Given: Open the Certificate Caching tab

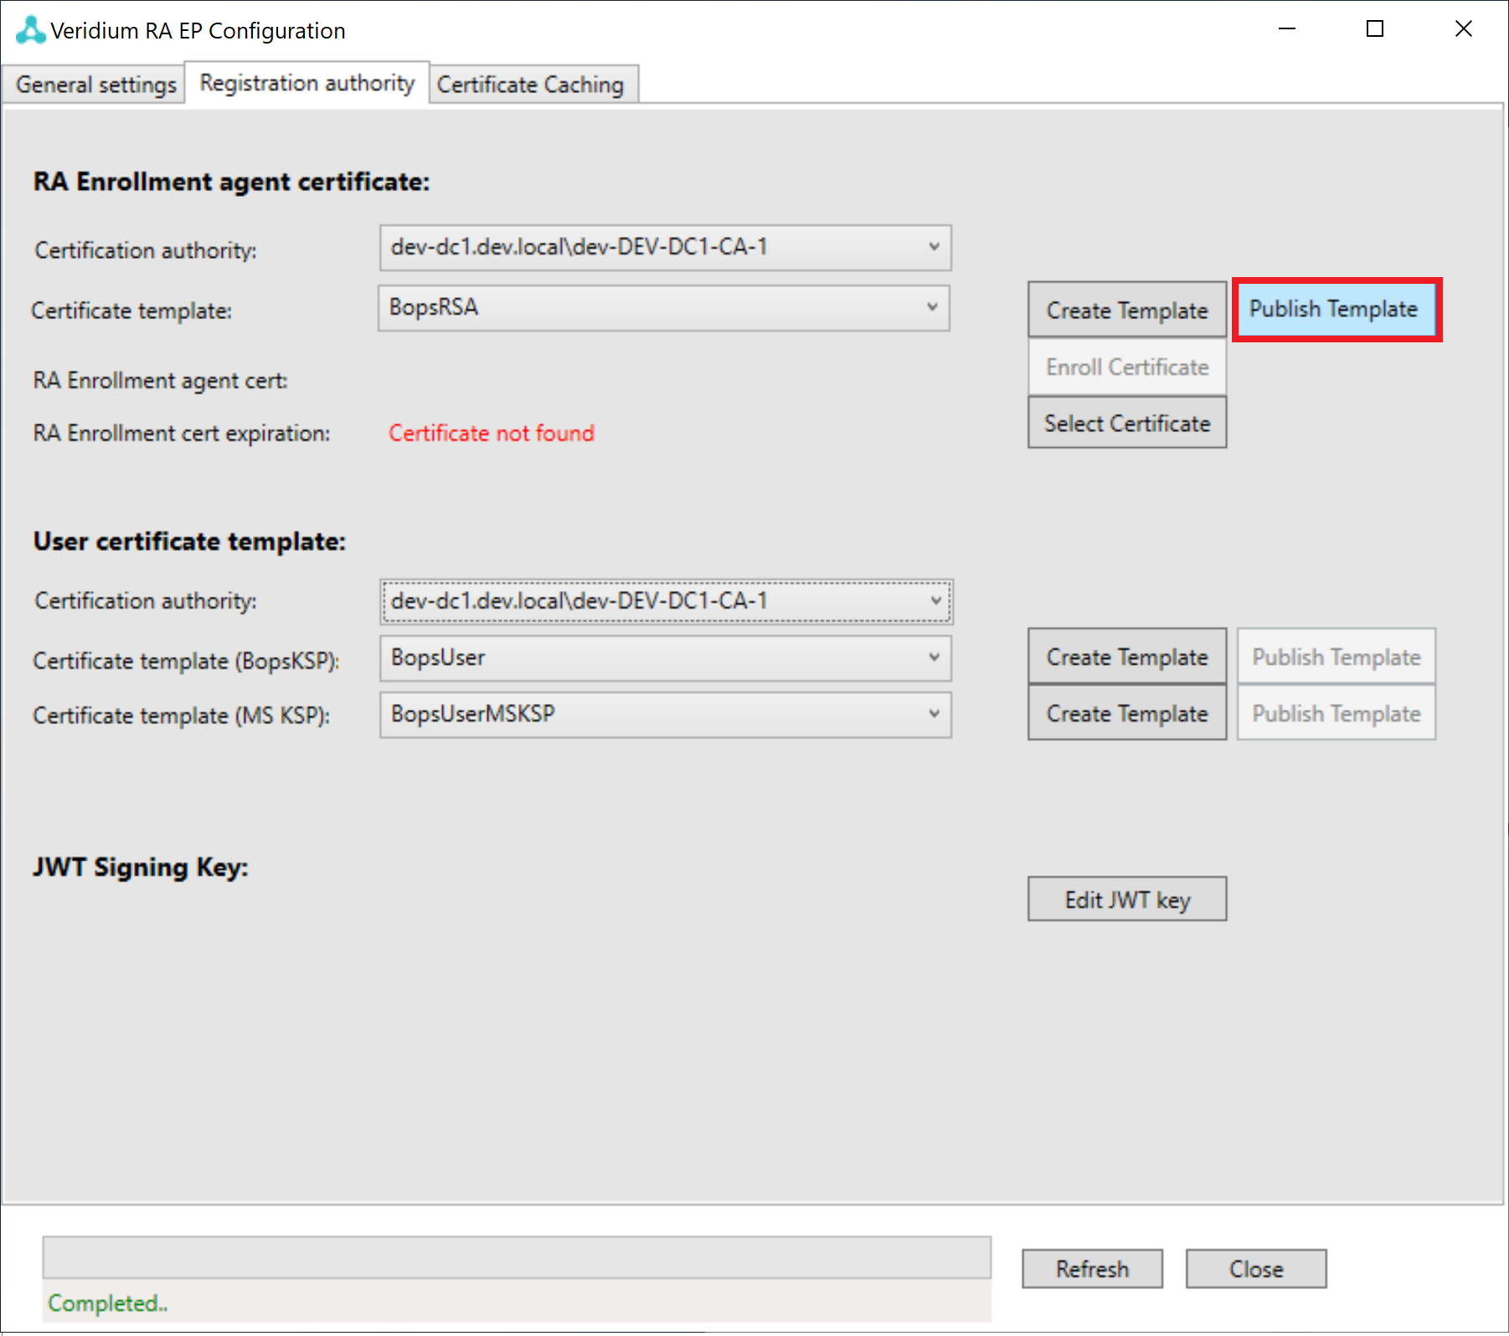Looking at the screenshot, I should point(530,85).
